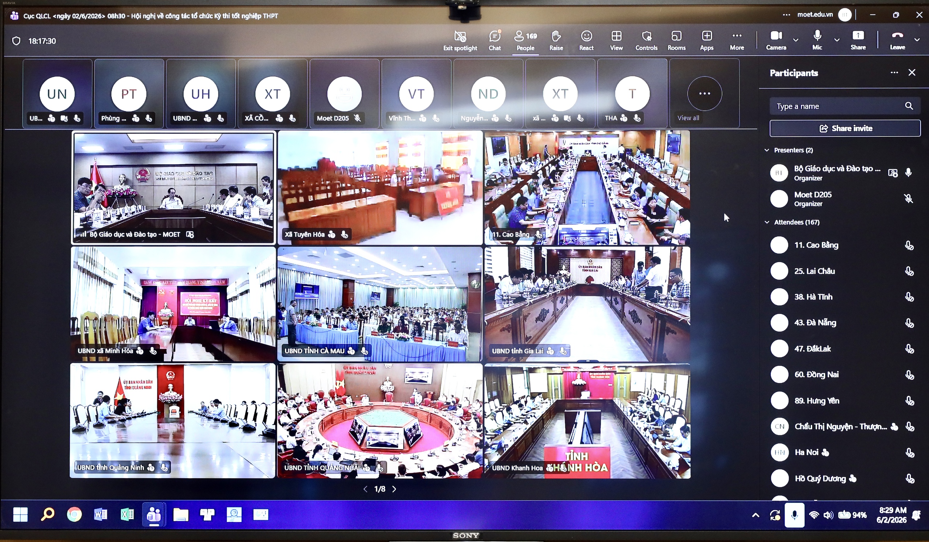
Task: Open the React emoji menu
Action: click(586, 40)
